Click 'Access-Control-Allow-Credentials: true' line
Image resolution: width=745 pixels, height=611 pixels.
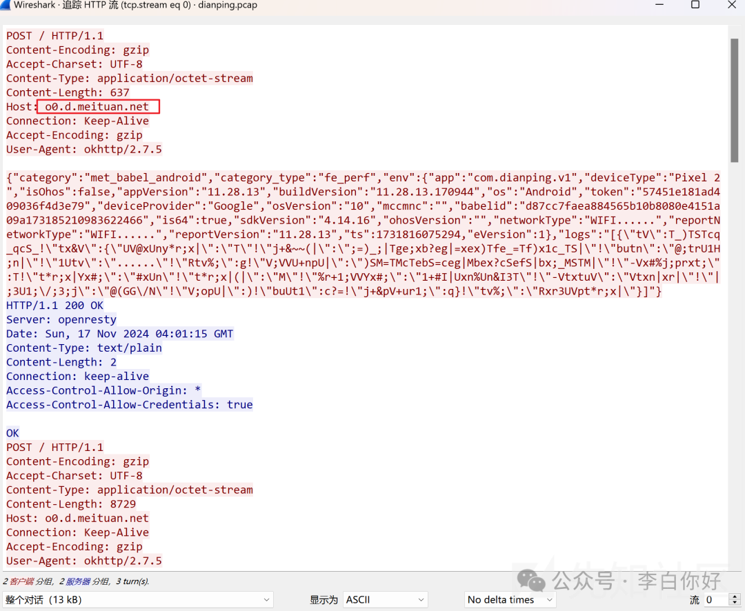[x=129, y=404]
